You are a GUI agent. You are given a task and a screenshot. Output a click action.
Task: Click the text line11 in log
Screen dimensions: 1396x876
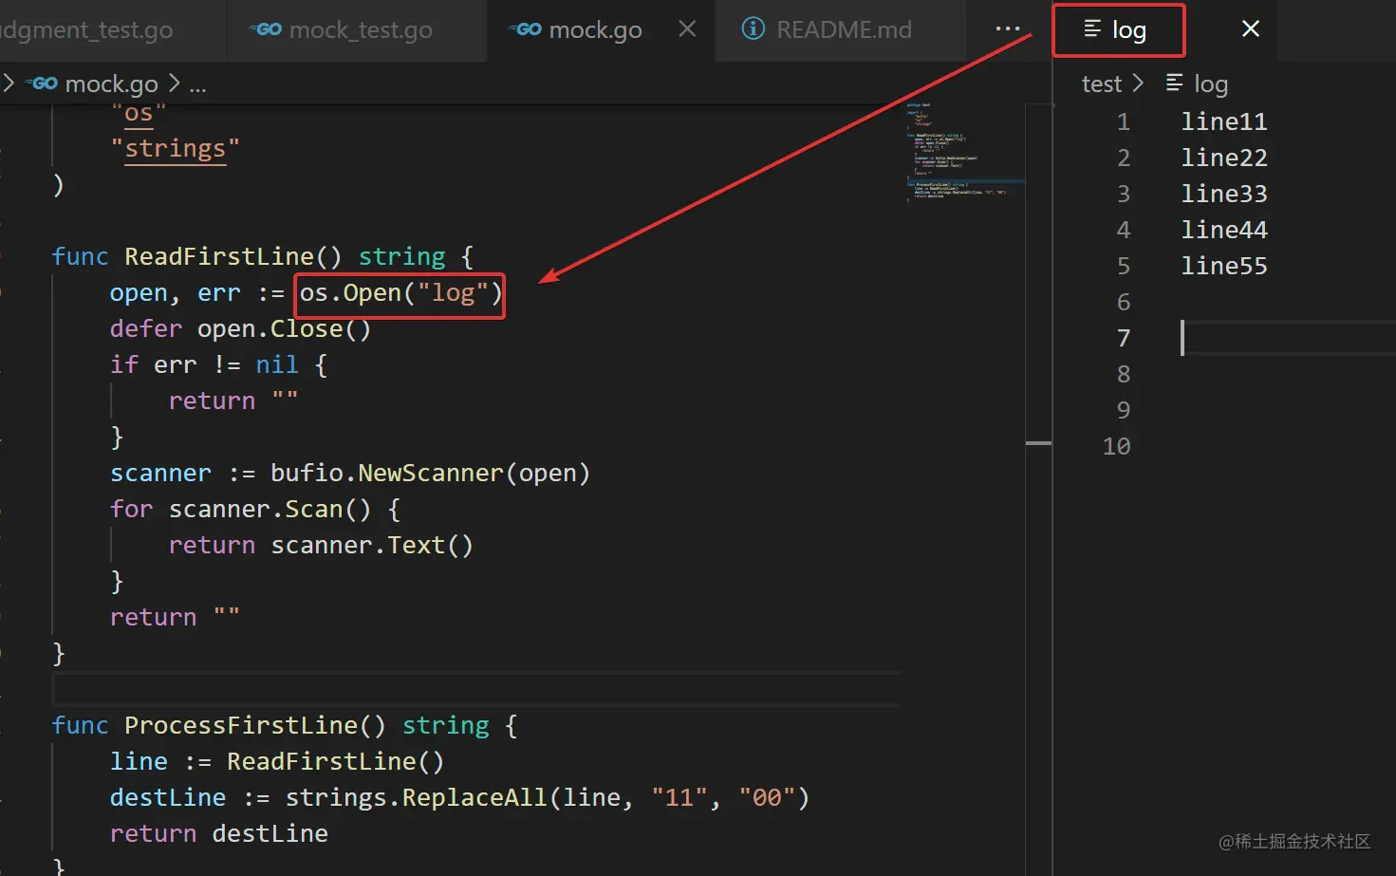[x=1224, y=121]
